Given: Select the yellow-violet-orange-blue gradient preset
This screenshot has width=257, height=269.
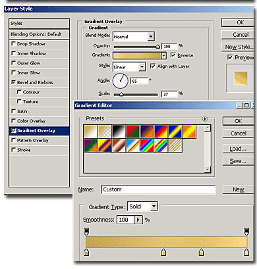Looking at the screenshot, I should point(105,145).
